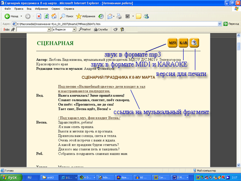The image size is (241, 181).
Task: Click the Windows flag logo throbber
Action: pyautogui.click(x=236, y=9)
